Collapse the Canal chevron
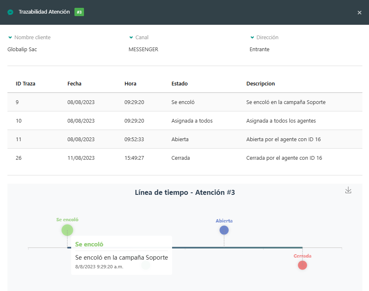Image resolution: width=369 pixels, height=291 pixels. click(131, 38)
